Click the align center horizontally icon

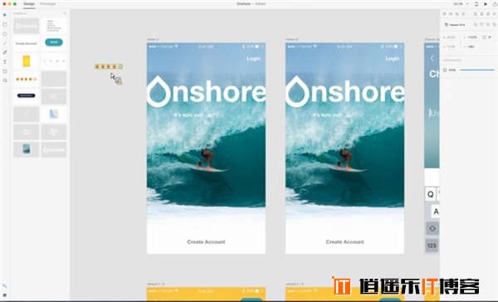click(x=481, y=14)
